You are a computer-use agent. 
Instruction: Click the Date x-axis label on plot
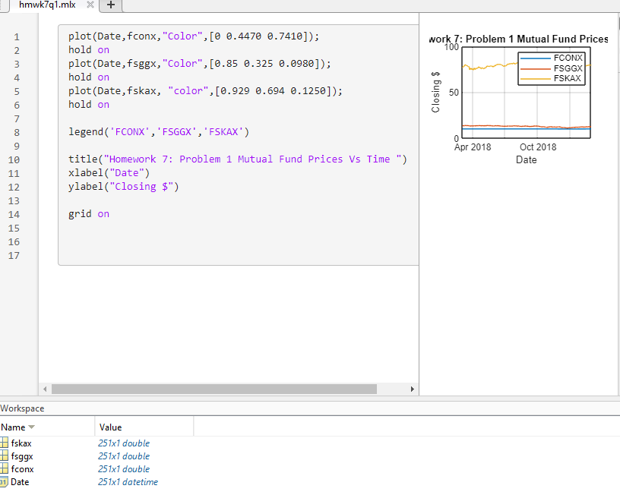[527, 160]
